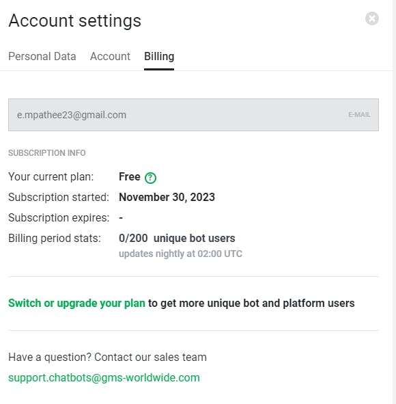Click the November 30, 2023 start date
The height and width of the screenshot is (404, 396).
(167, 198)
